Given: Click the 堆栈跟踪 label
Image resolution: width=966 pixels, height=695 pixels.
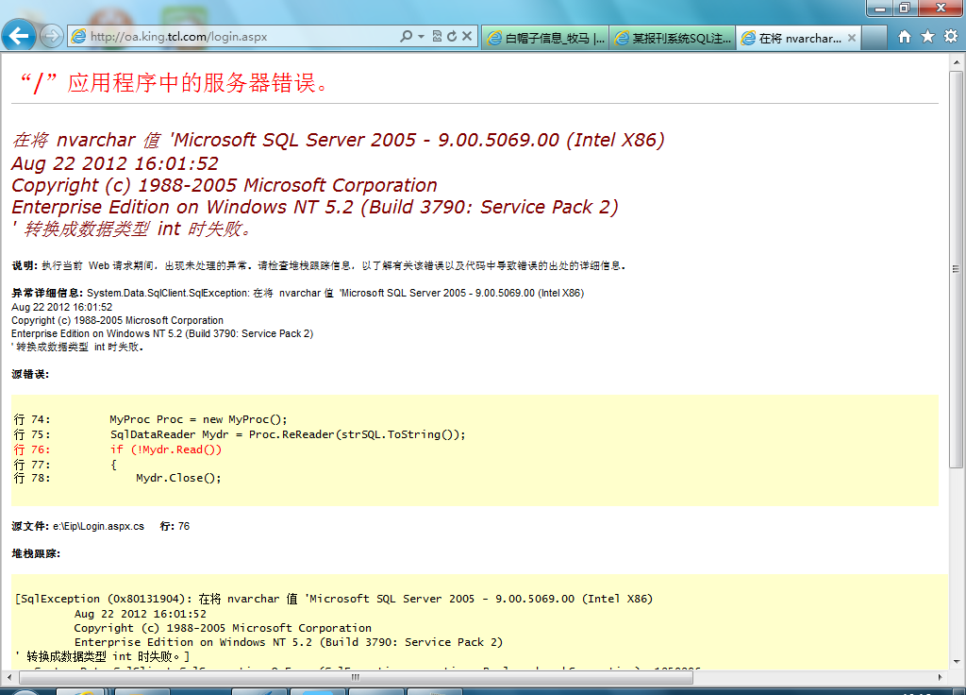Looking at the screenshot, I should [x=36, y=553].
